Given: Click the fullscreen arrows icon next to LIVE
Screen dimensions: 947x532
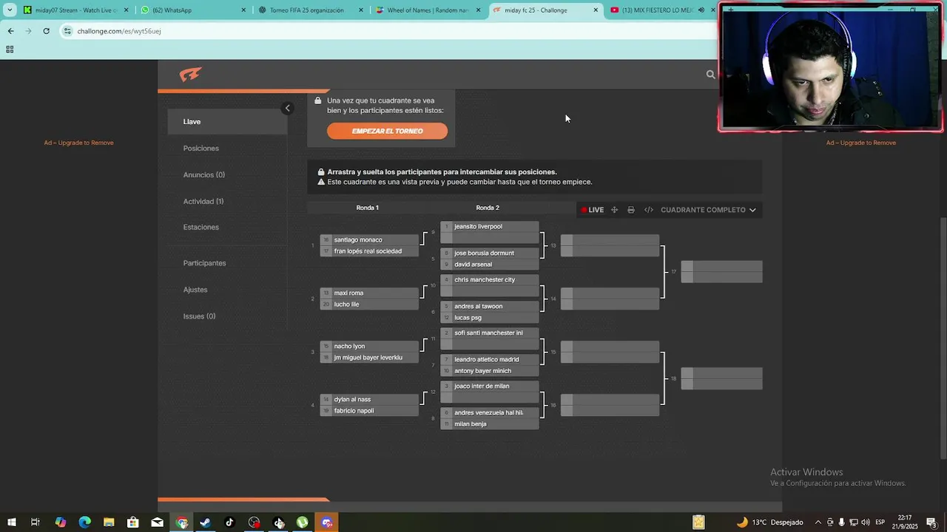Looking at the screenshot, I should pyautogui.click(x=614, y=210).
